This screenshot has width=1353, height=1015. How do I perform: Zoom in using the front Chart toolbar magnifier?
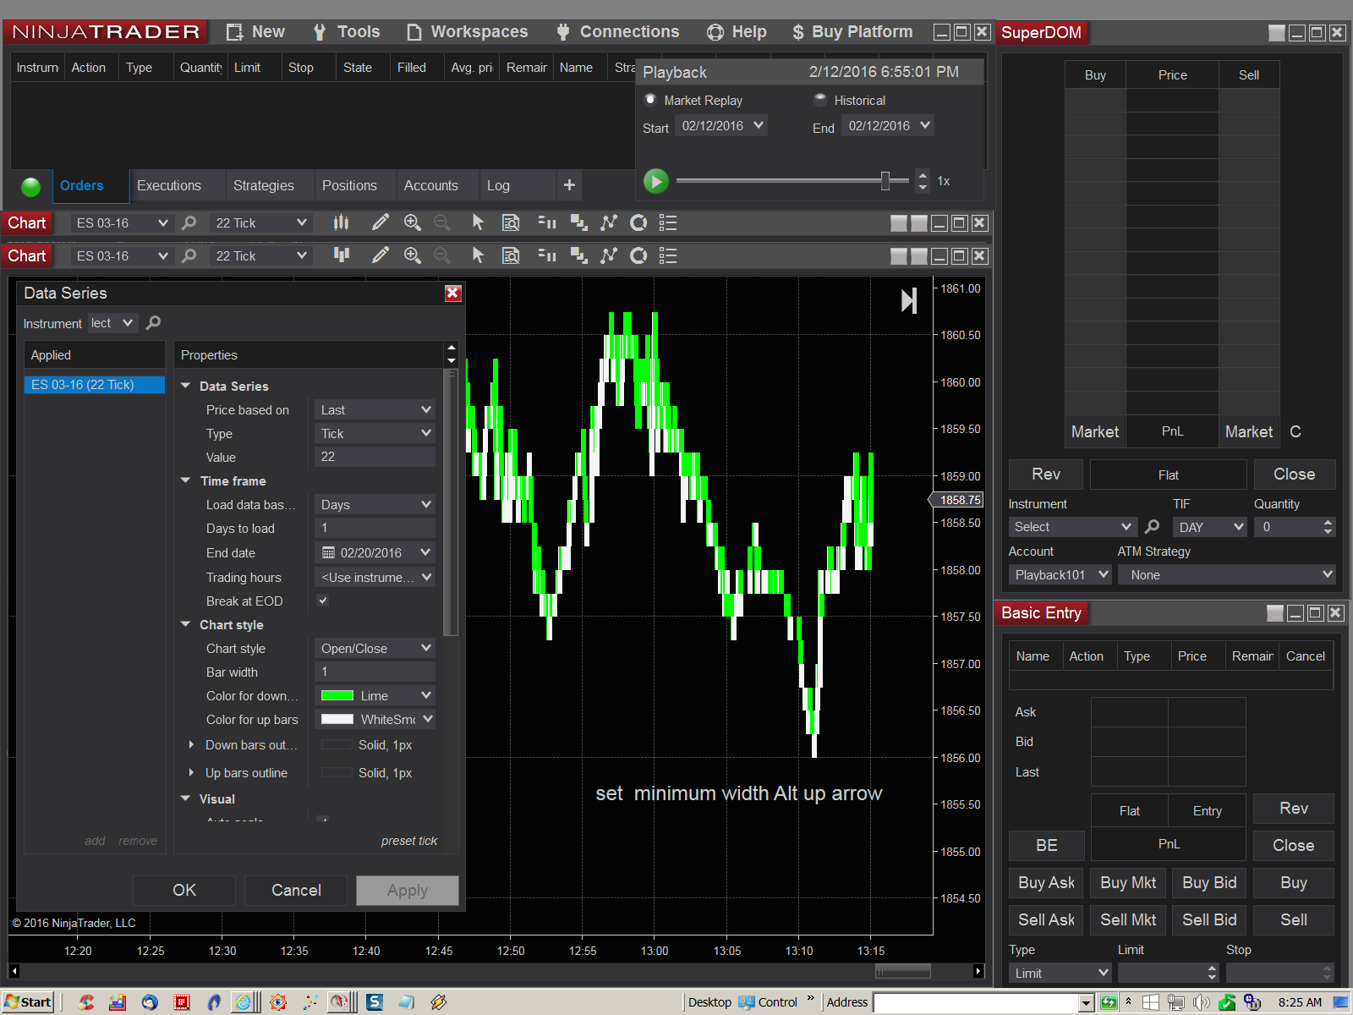coord(413,255)
